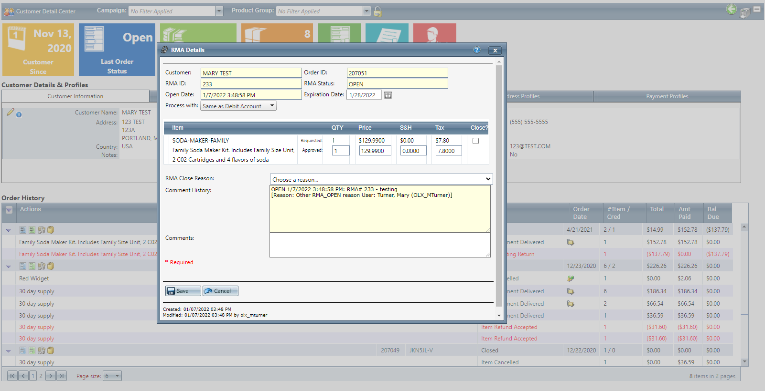Select the 'Red Widget' order item

coord(34,278)
